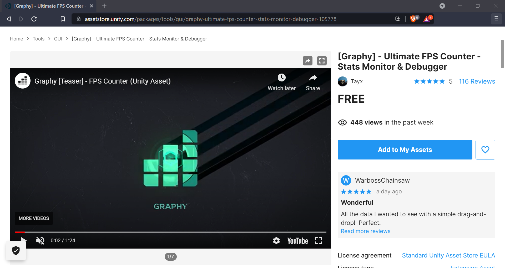Click the shield privacy badge

[x=16, y=250]
